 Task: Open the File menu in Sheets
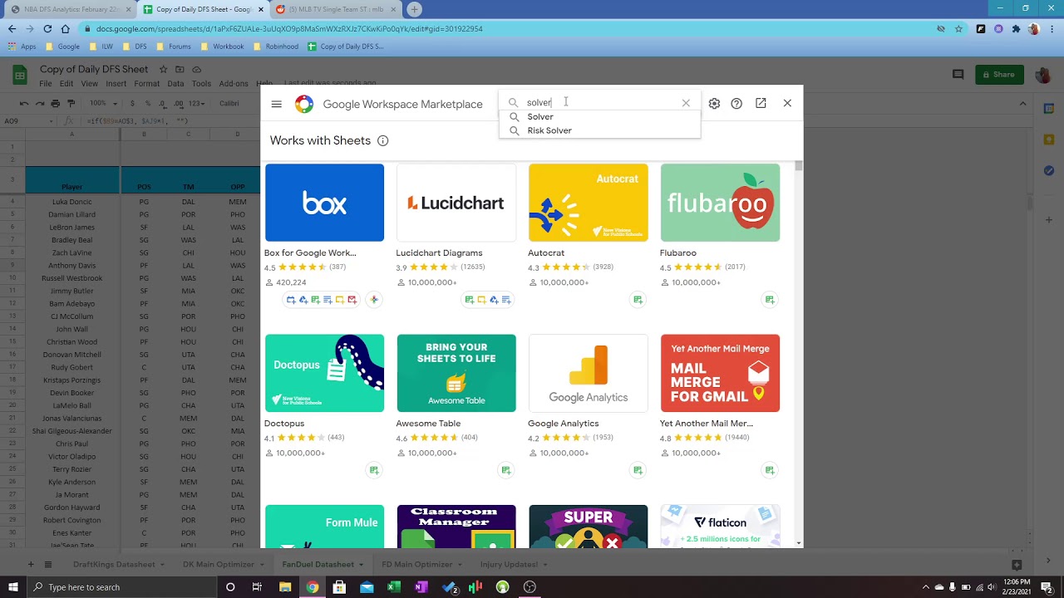pyautogui.click(x=46, y=84)
